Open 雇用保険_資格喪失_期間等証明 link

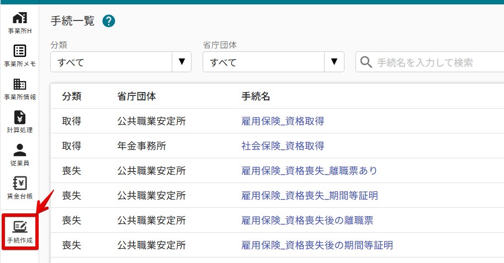point(310,196)
